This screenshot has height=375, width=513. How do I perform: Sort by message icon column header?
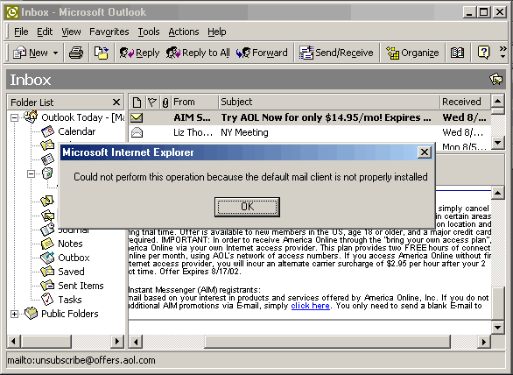pos(137,103)
